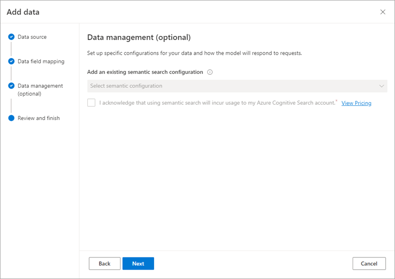Click the acknowledgement text for semantic search usage
This screenshot has height=279, width=395.
pyautogui.click(x=217, y=103)
